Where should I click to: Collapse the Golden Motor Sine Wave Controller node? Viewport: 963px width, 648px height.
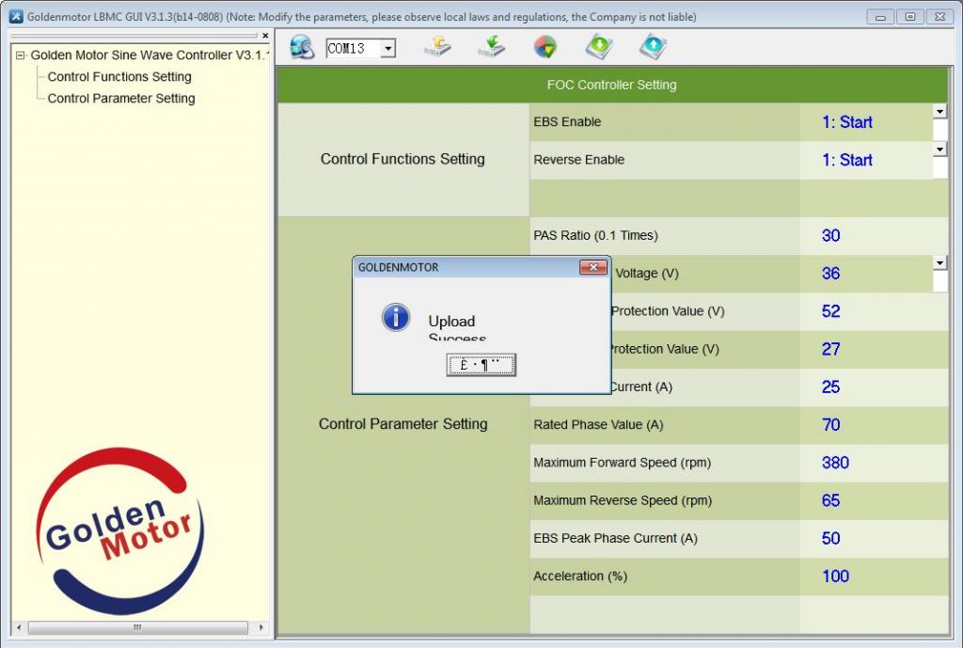coord(21,55)
